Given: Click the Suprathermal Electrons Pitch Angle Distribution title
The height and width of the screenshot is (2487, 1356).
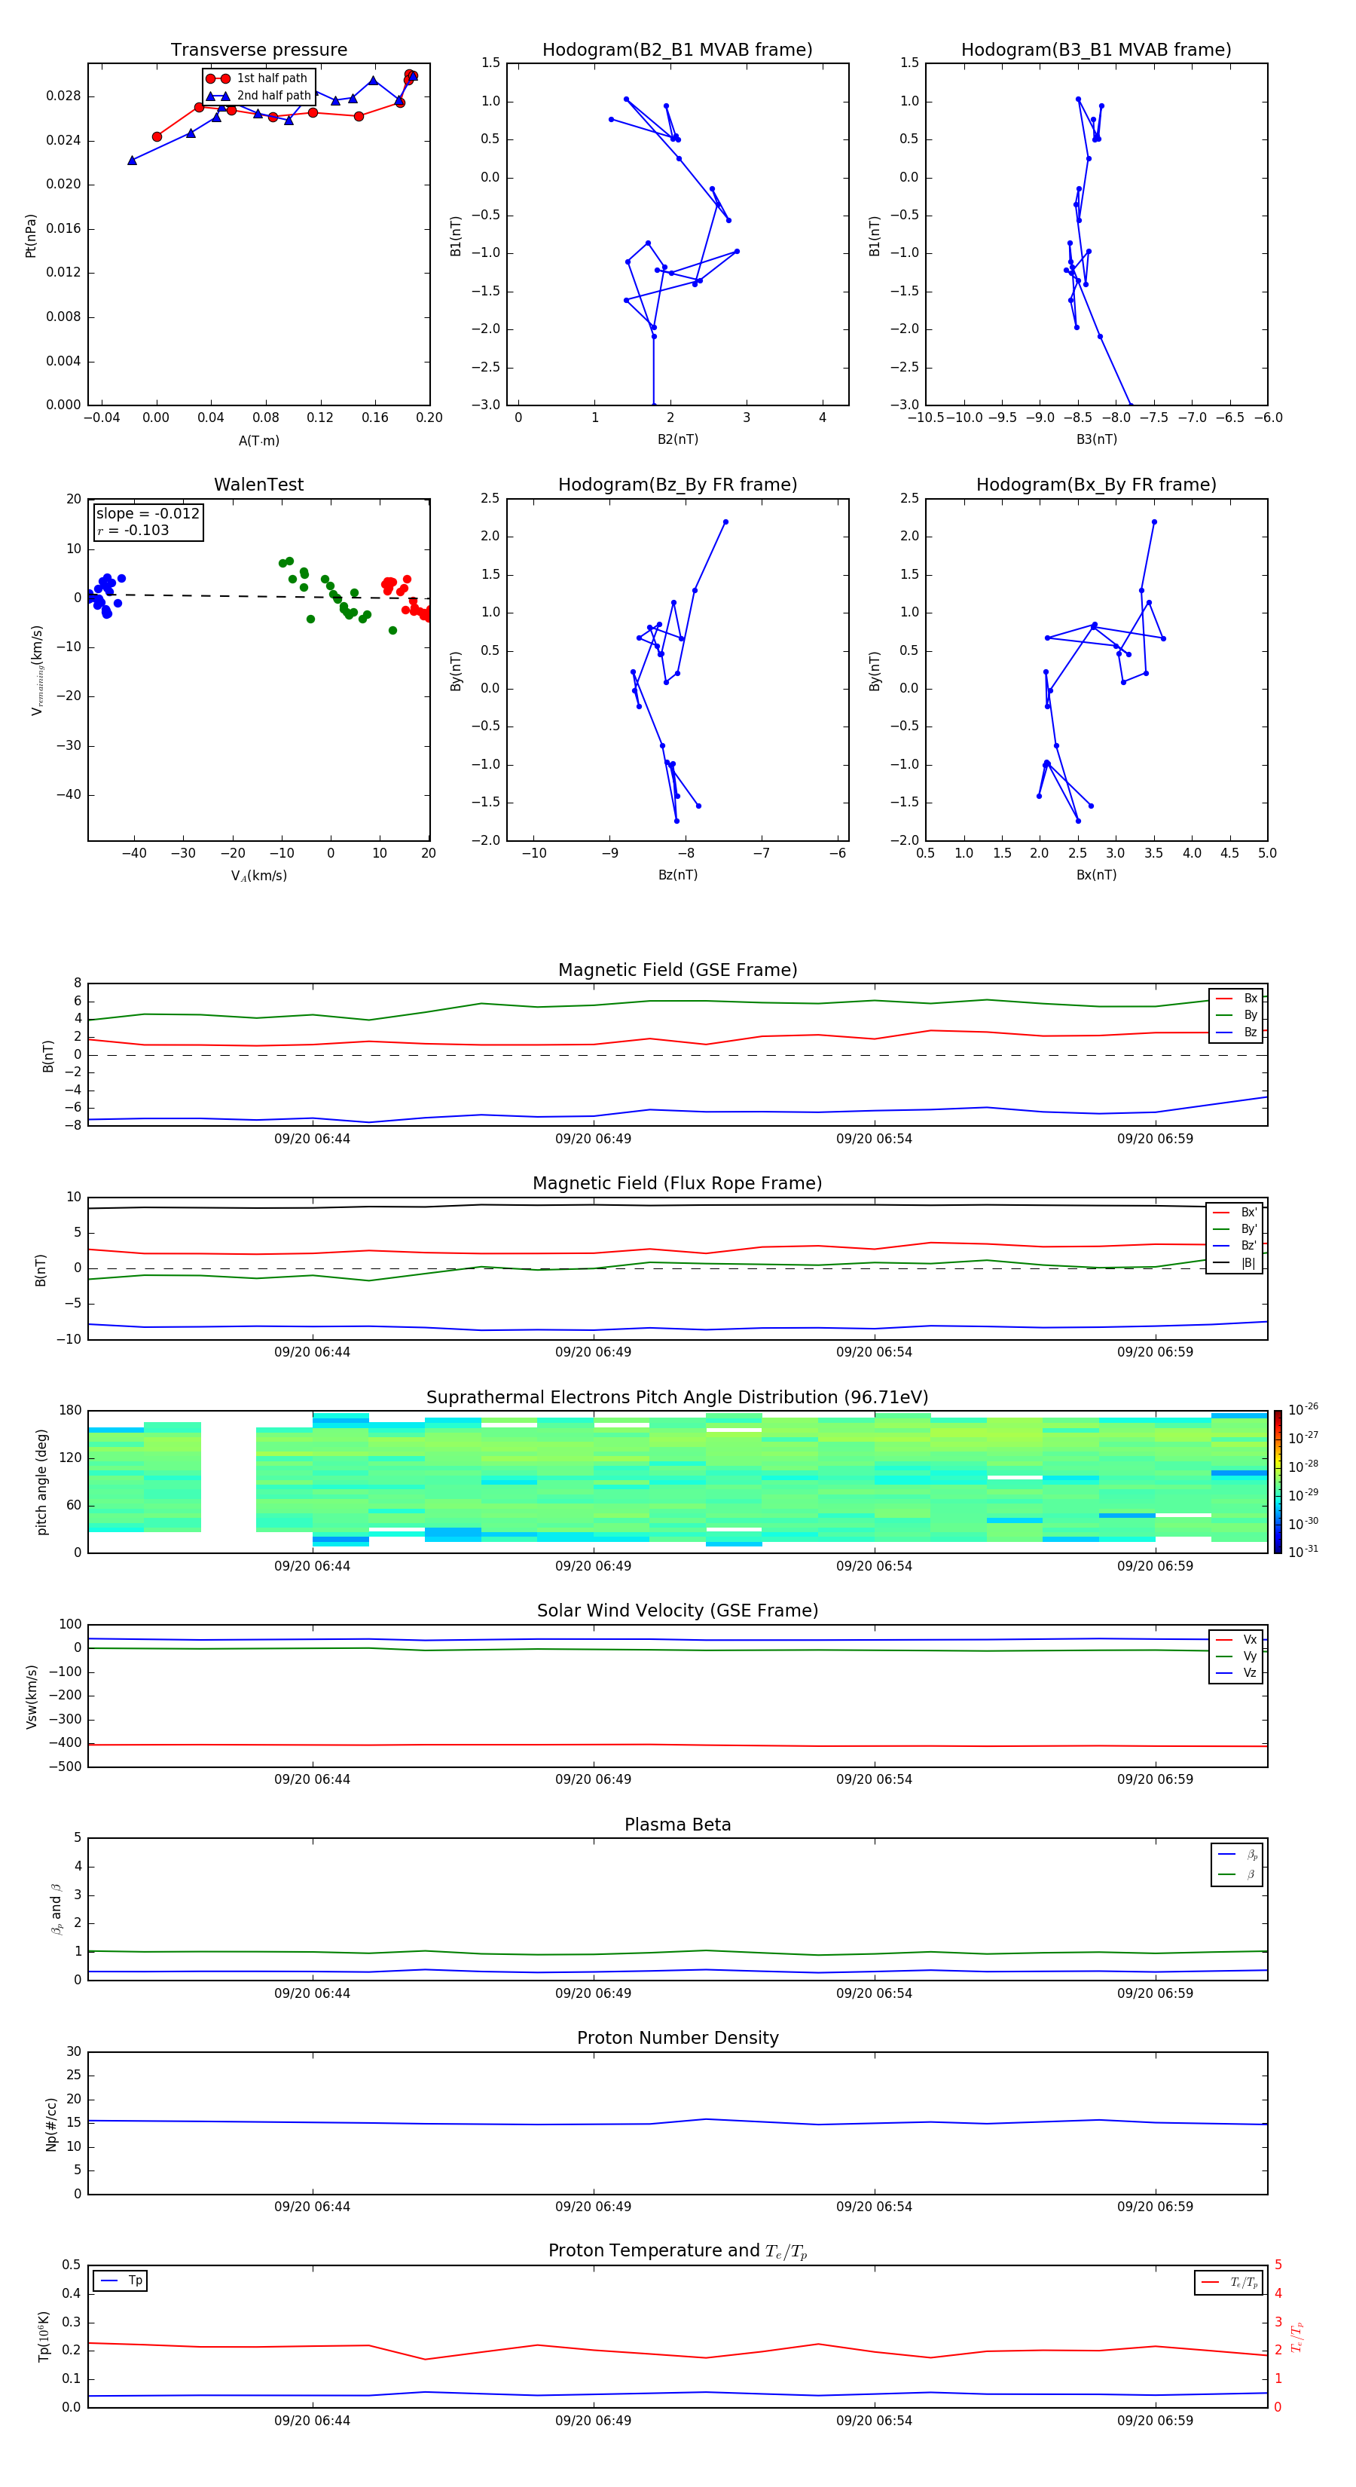Looking at the screenshot, I should coord(677,1398).
